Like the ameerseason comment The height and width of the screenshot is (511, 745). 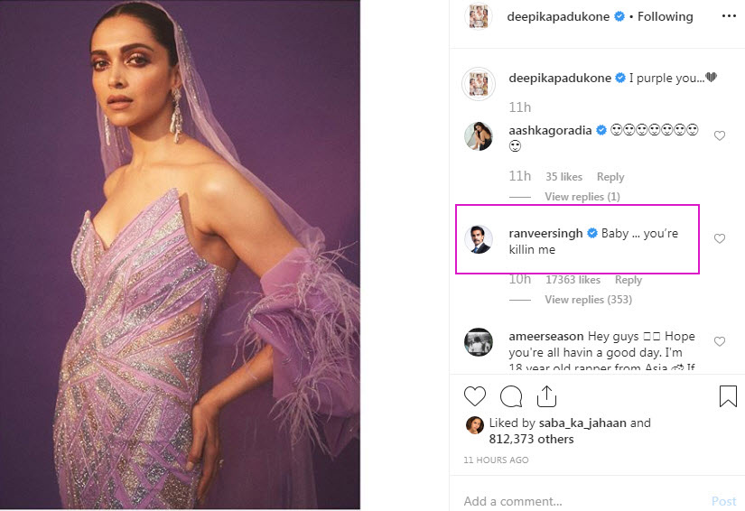pyautogui.click(x=720, y=342)
